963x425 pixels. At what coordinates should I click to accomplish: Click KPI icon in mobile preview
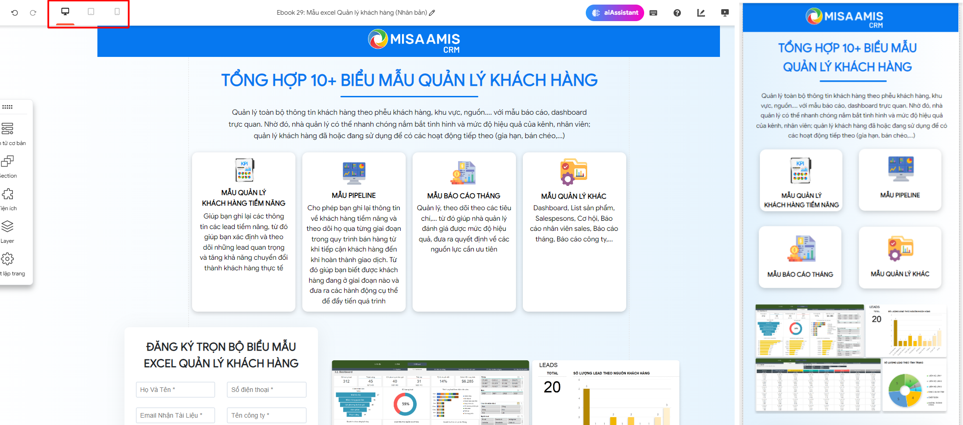tap(801, 170)
